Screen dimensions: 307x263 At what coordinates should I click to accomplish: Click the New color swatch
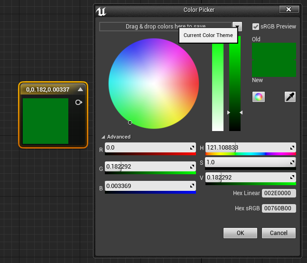274,68
